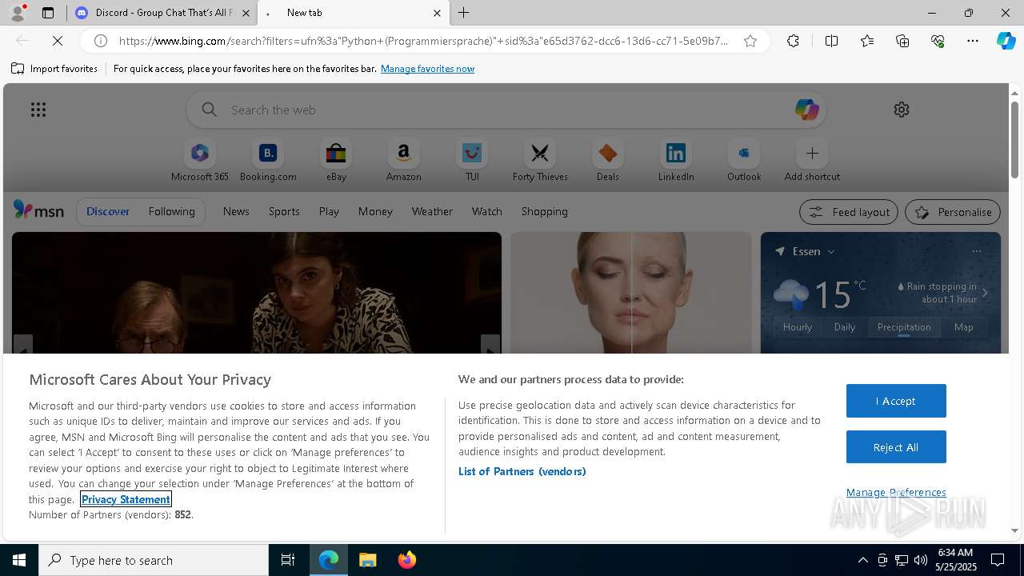Open the Deals shortcut
The height and width of the screenshot is (576, 1024).
click(x=608, y=161)
